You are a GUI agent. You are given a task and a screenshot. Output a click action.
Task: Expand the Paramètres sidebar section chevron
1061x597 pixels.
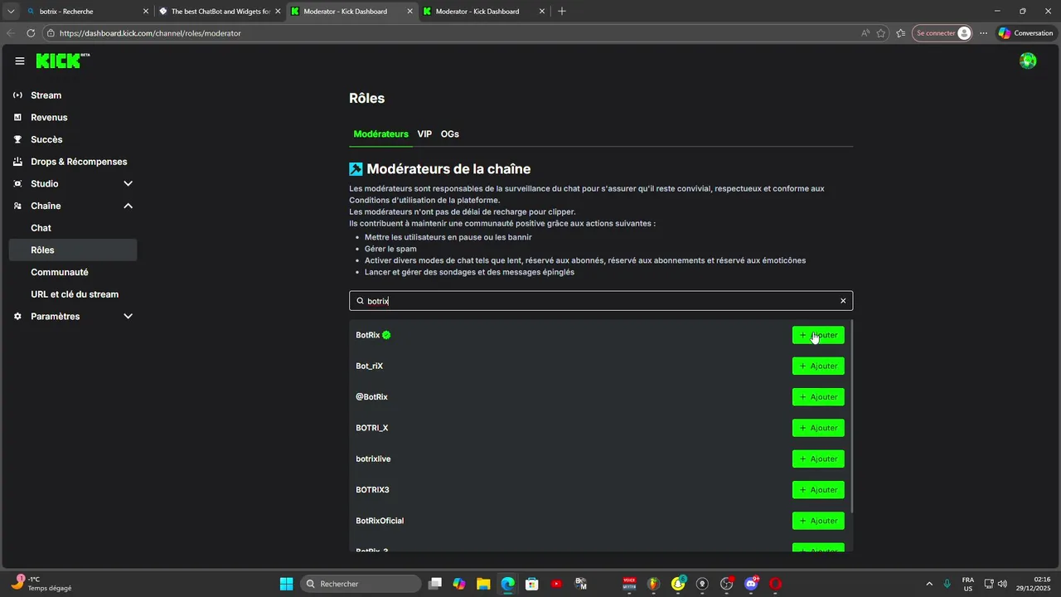128,317
